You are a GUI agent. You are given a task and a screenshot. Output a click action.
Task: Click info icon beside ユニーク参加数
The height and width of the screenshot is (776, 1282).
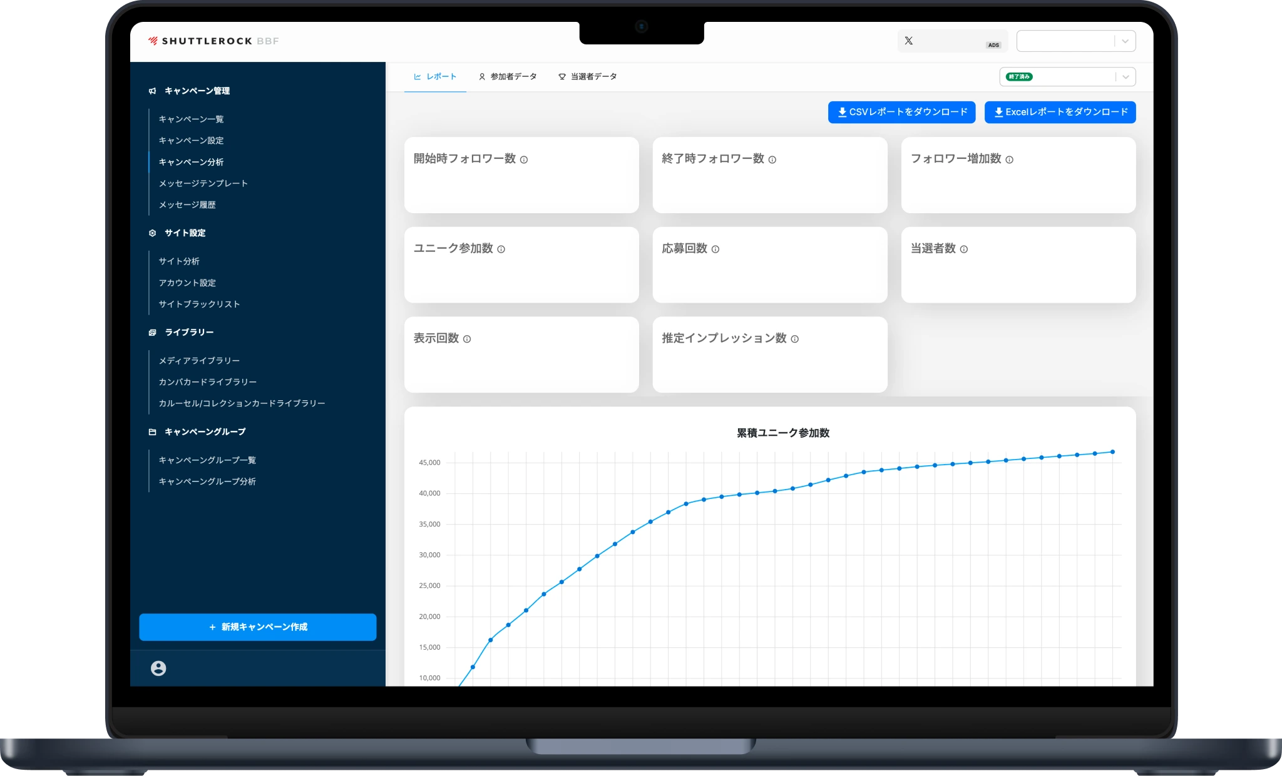[x=501, y=249]
